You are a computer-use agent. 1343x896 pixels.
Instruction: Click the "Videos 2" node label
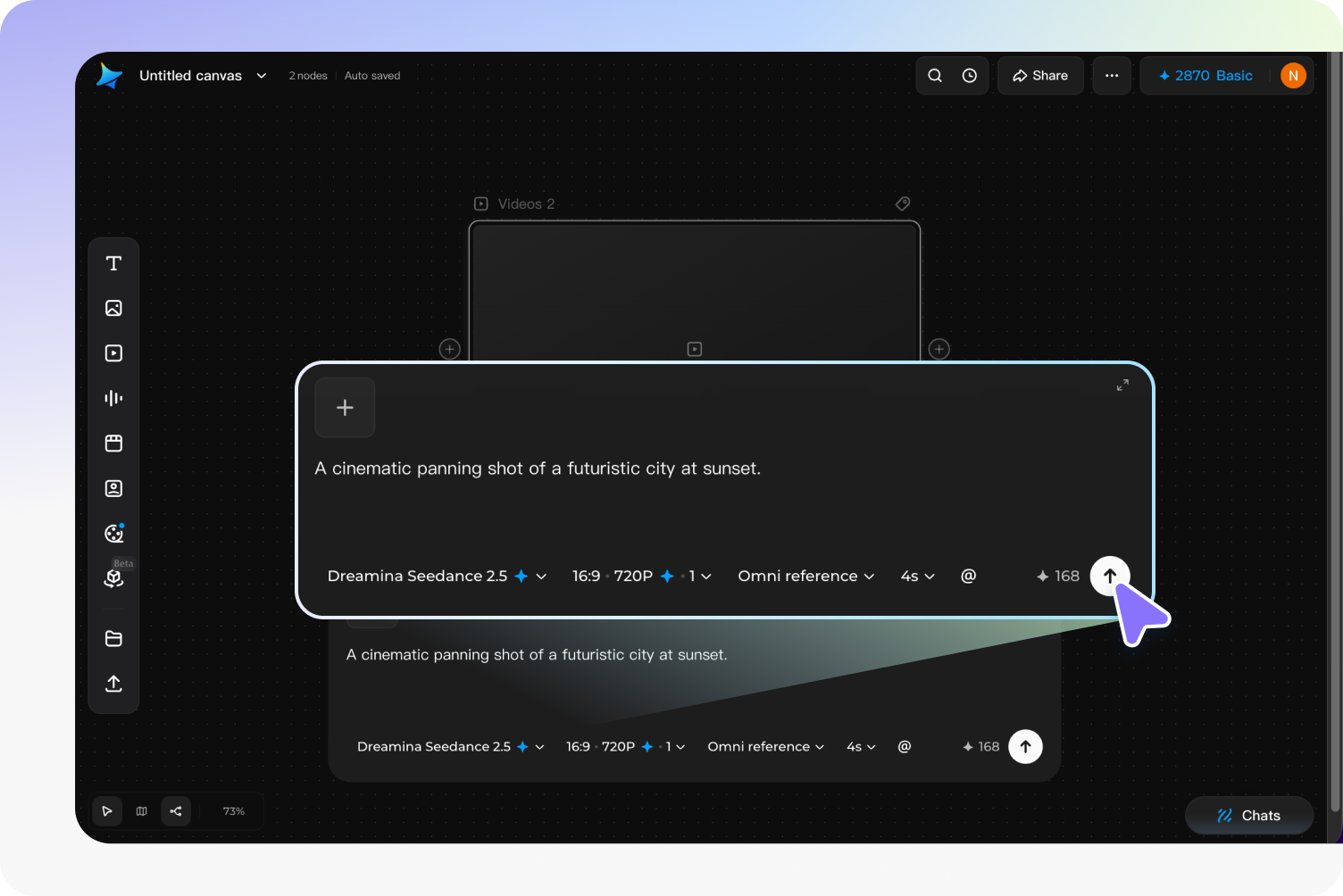(526, 204)
